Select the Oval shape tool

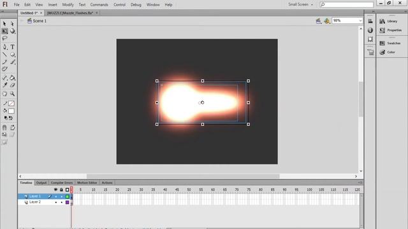point(13,55)
